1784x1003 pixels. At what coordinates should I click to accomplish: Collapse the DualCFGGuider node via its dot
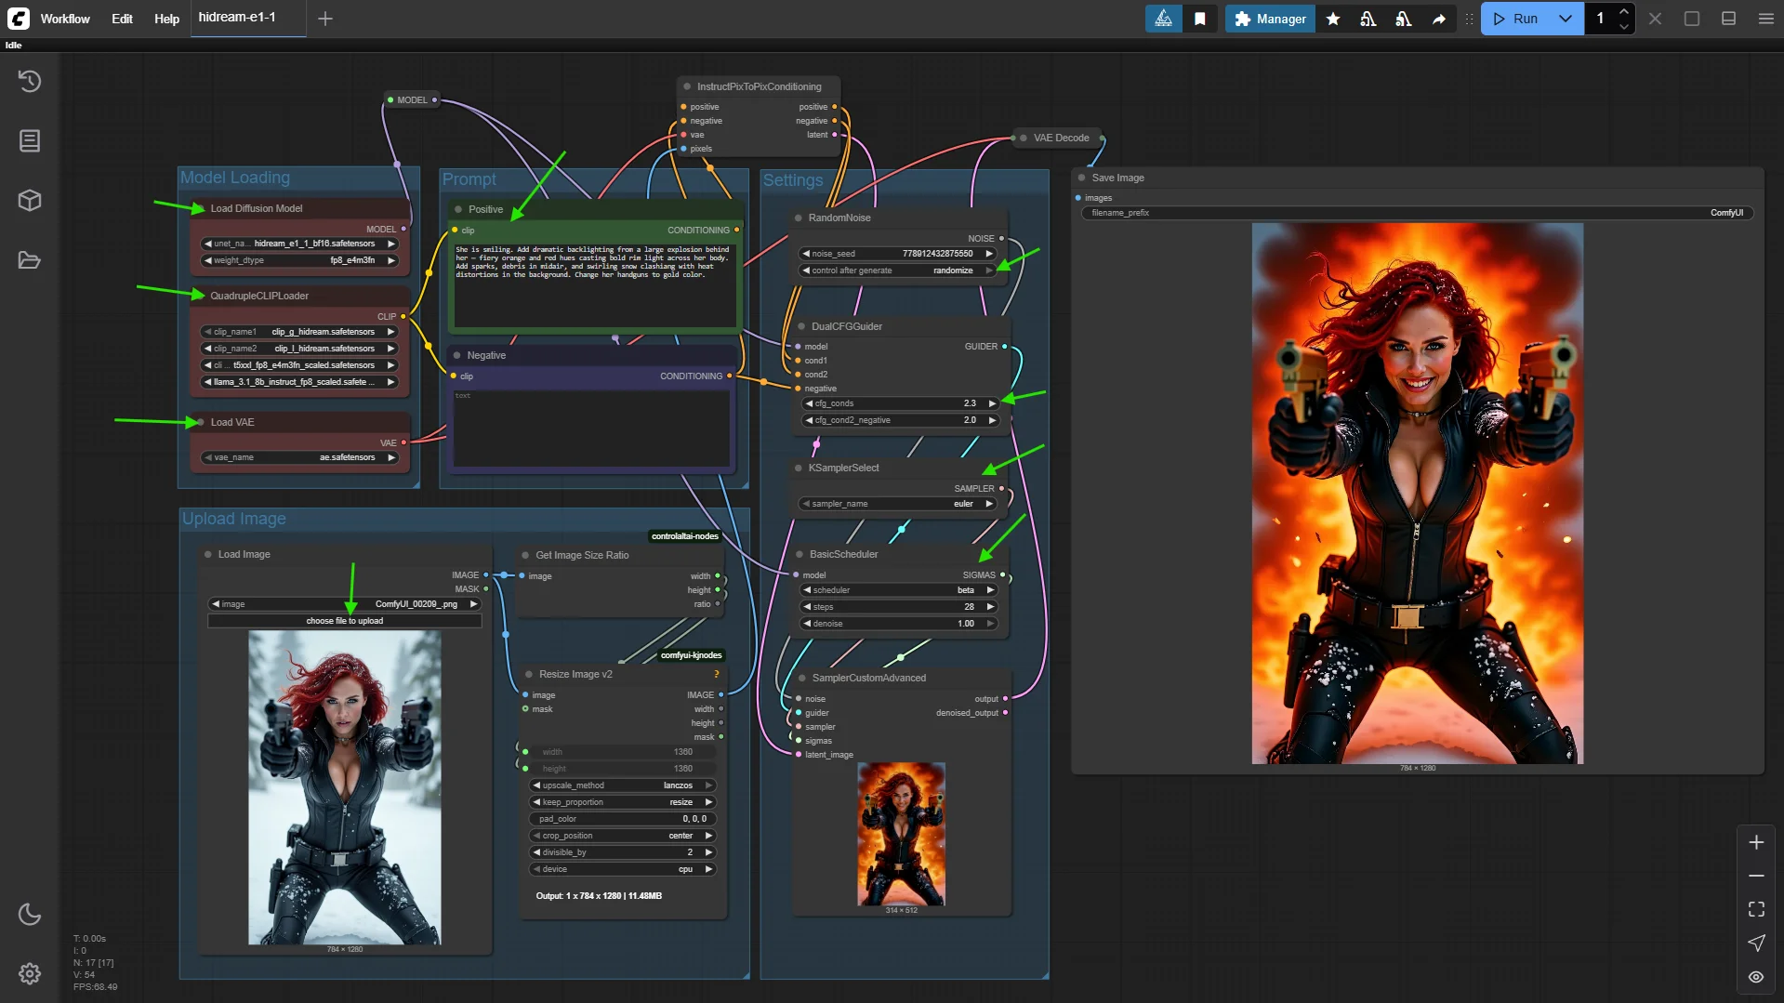coord(801,327)
